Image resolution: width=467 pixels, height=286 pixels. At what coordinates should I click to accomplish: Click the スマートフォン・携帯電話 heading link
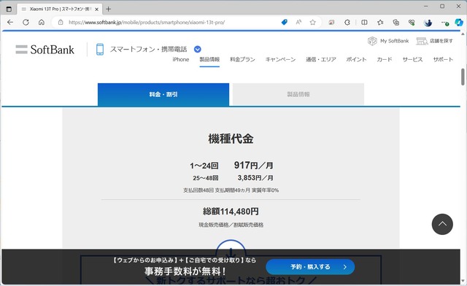[149, 49]
